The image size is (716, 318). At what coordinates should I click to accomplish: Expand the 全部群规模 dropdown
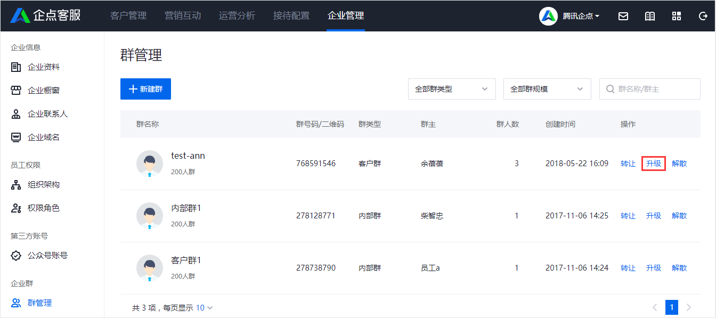point(547,89)
